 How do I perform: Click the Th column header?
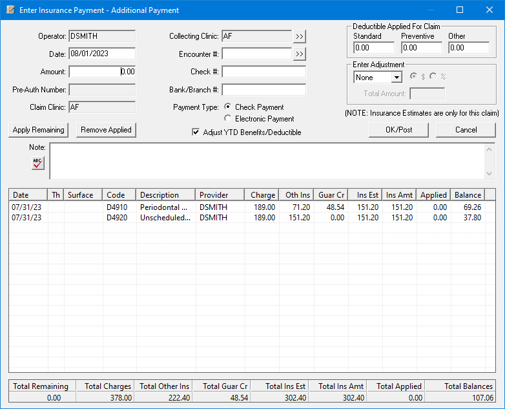pyautogui.click(x=56, y=195)
